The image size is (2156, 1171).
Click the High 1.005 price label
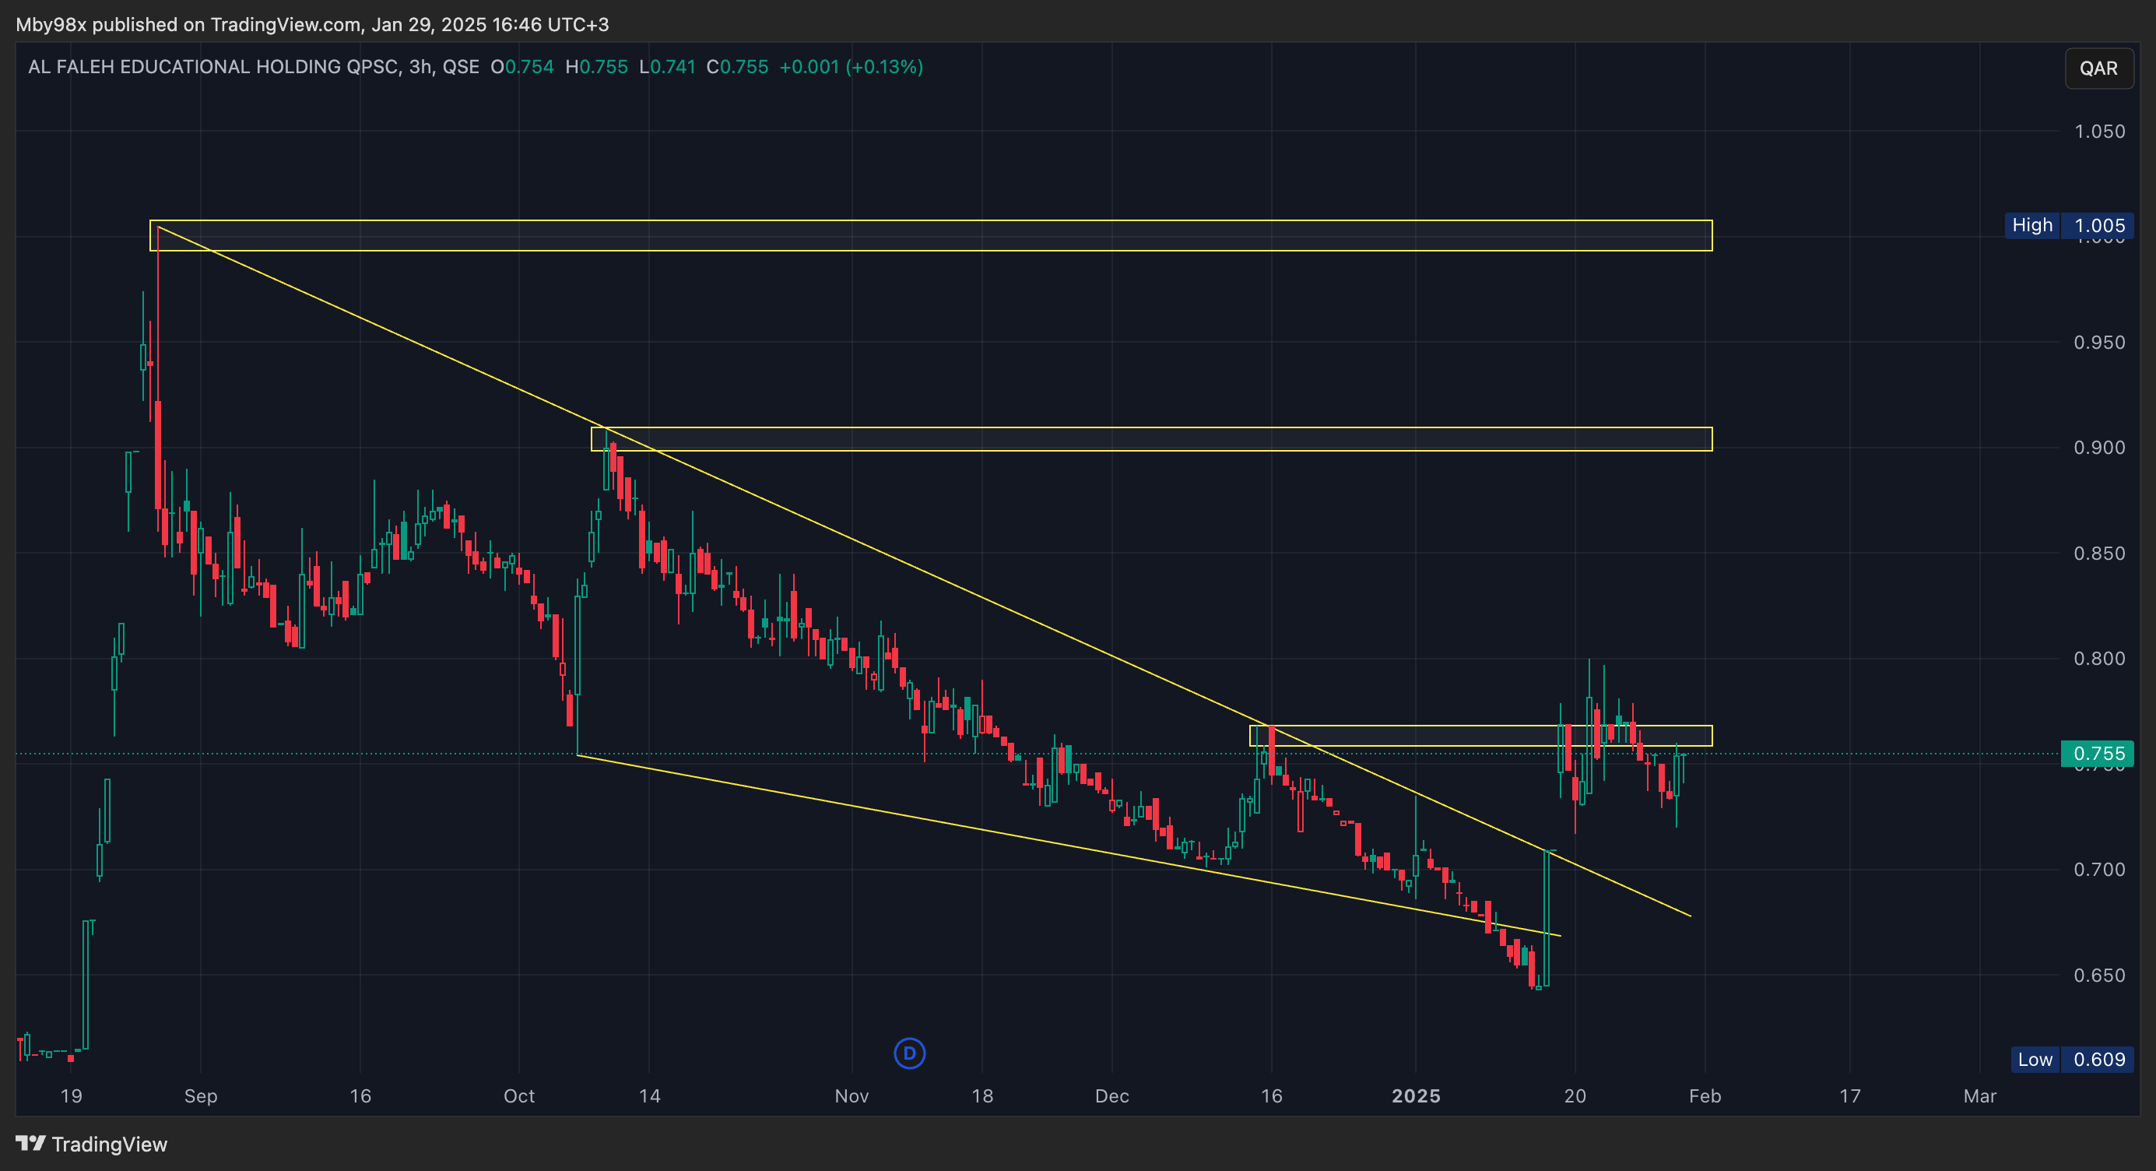click(x=2069, y=225)
